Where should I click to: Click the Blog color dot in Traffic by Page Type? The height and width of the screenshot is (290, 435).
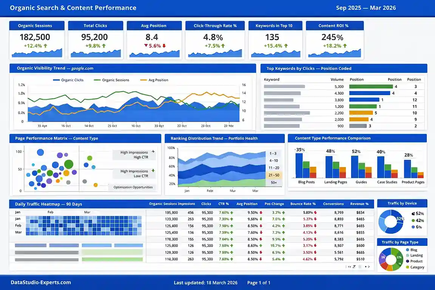click(407, 250)
